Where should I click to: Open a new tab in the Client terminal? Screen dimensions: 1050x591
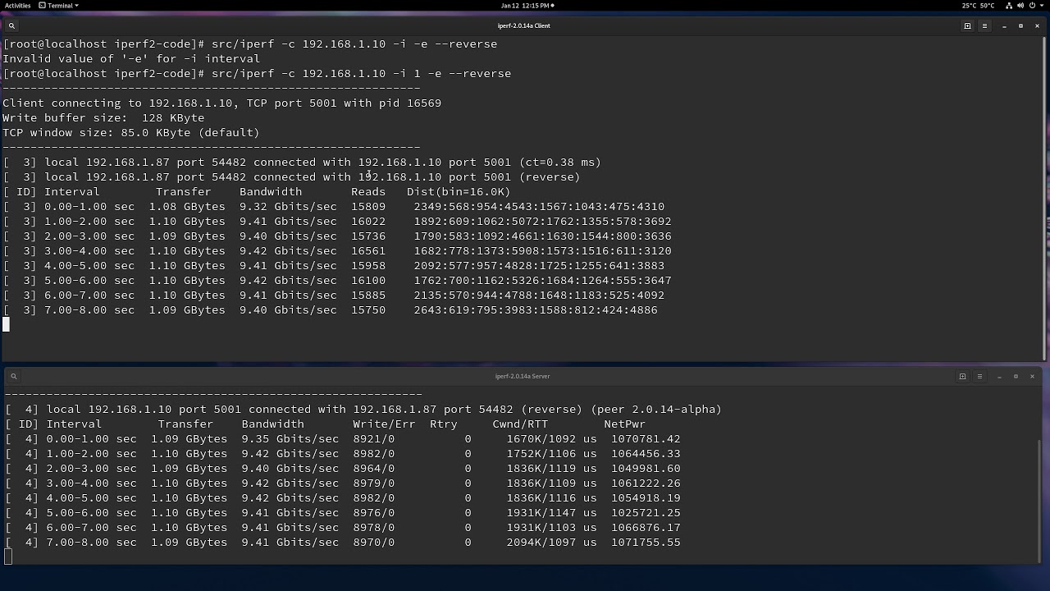click(x=967, y=25)
